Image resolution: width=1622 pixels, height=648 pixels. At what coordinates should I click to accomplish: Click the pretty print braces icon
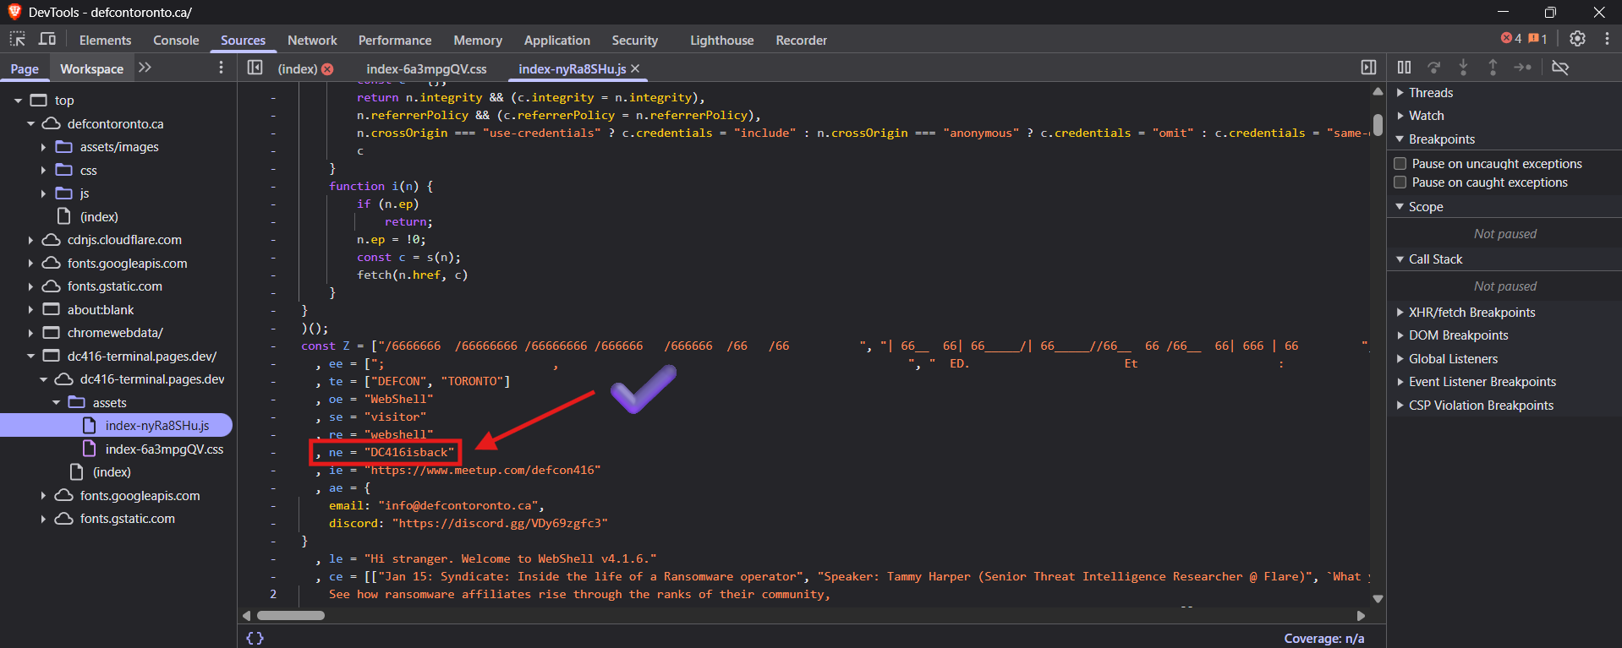[255, 638]
